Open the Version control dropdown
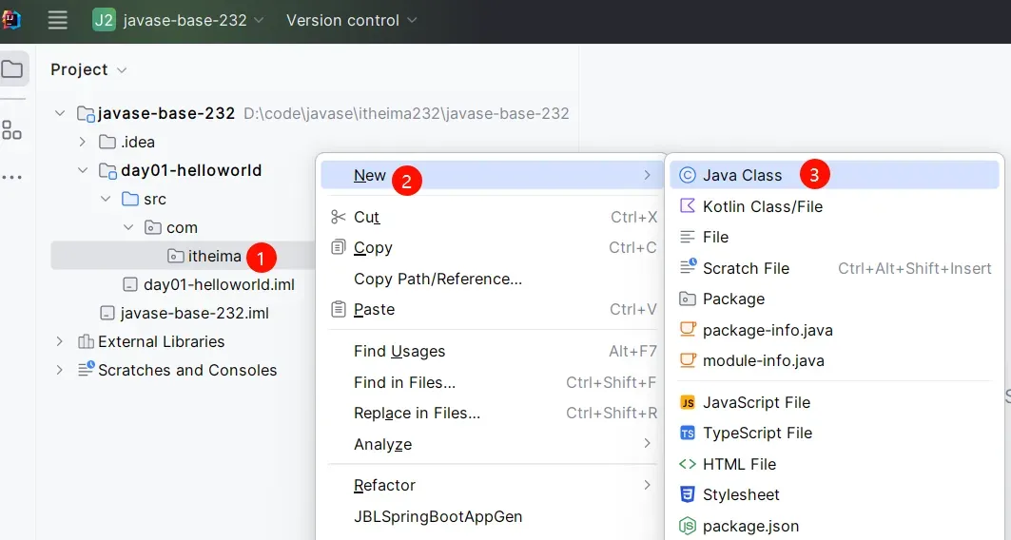 click(x=351, y=20)
